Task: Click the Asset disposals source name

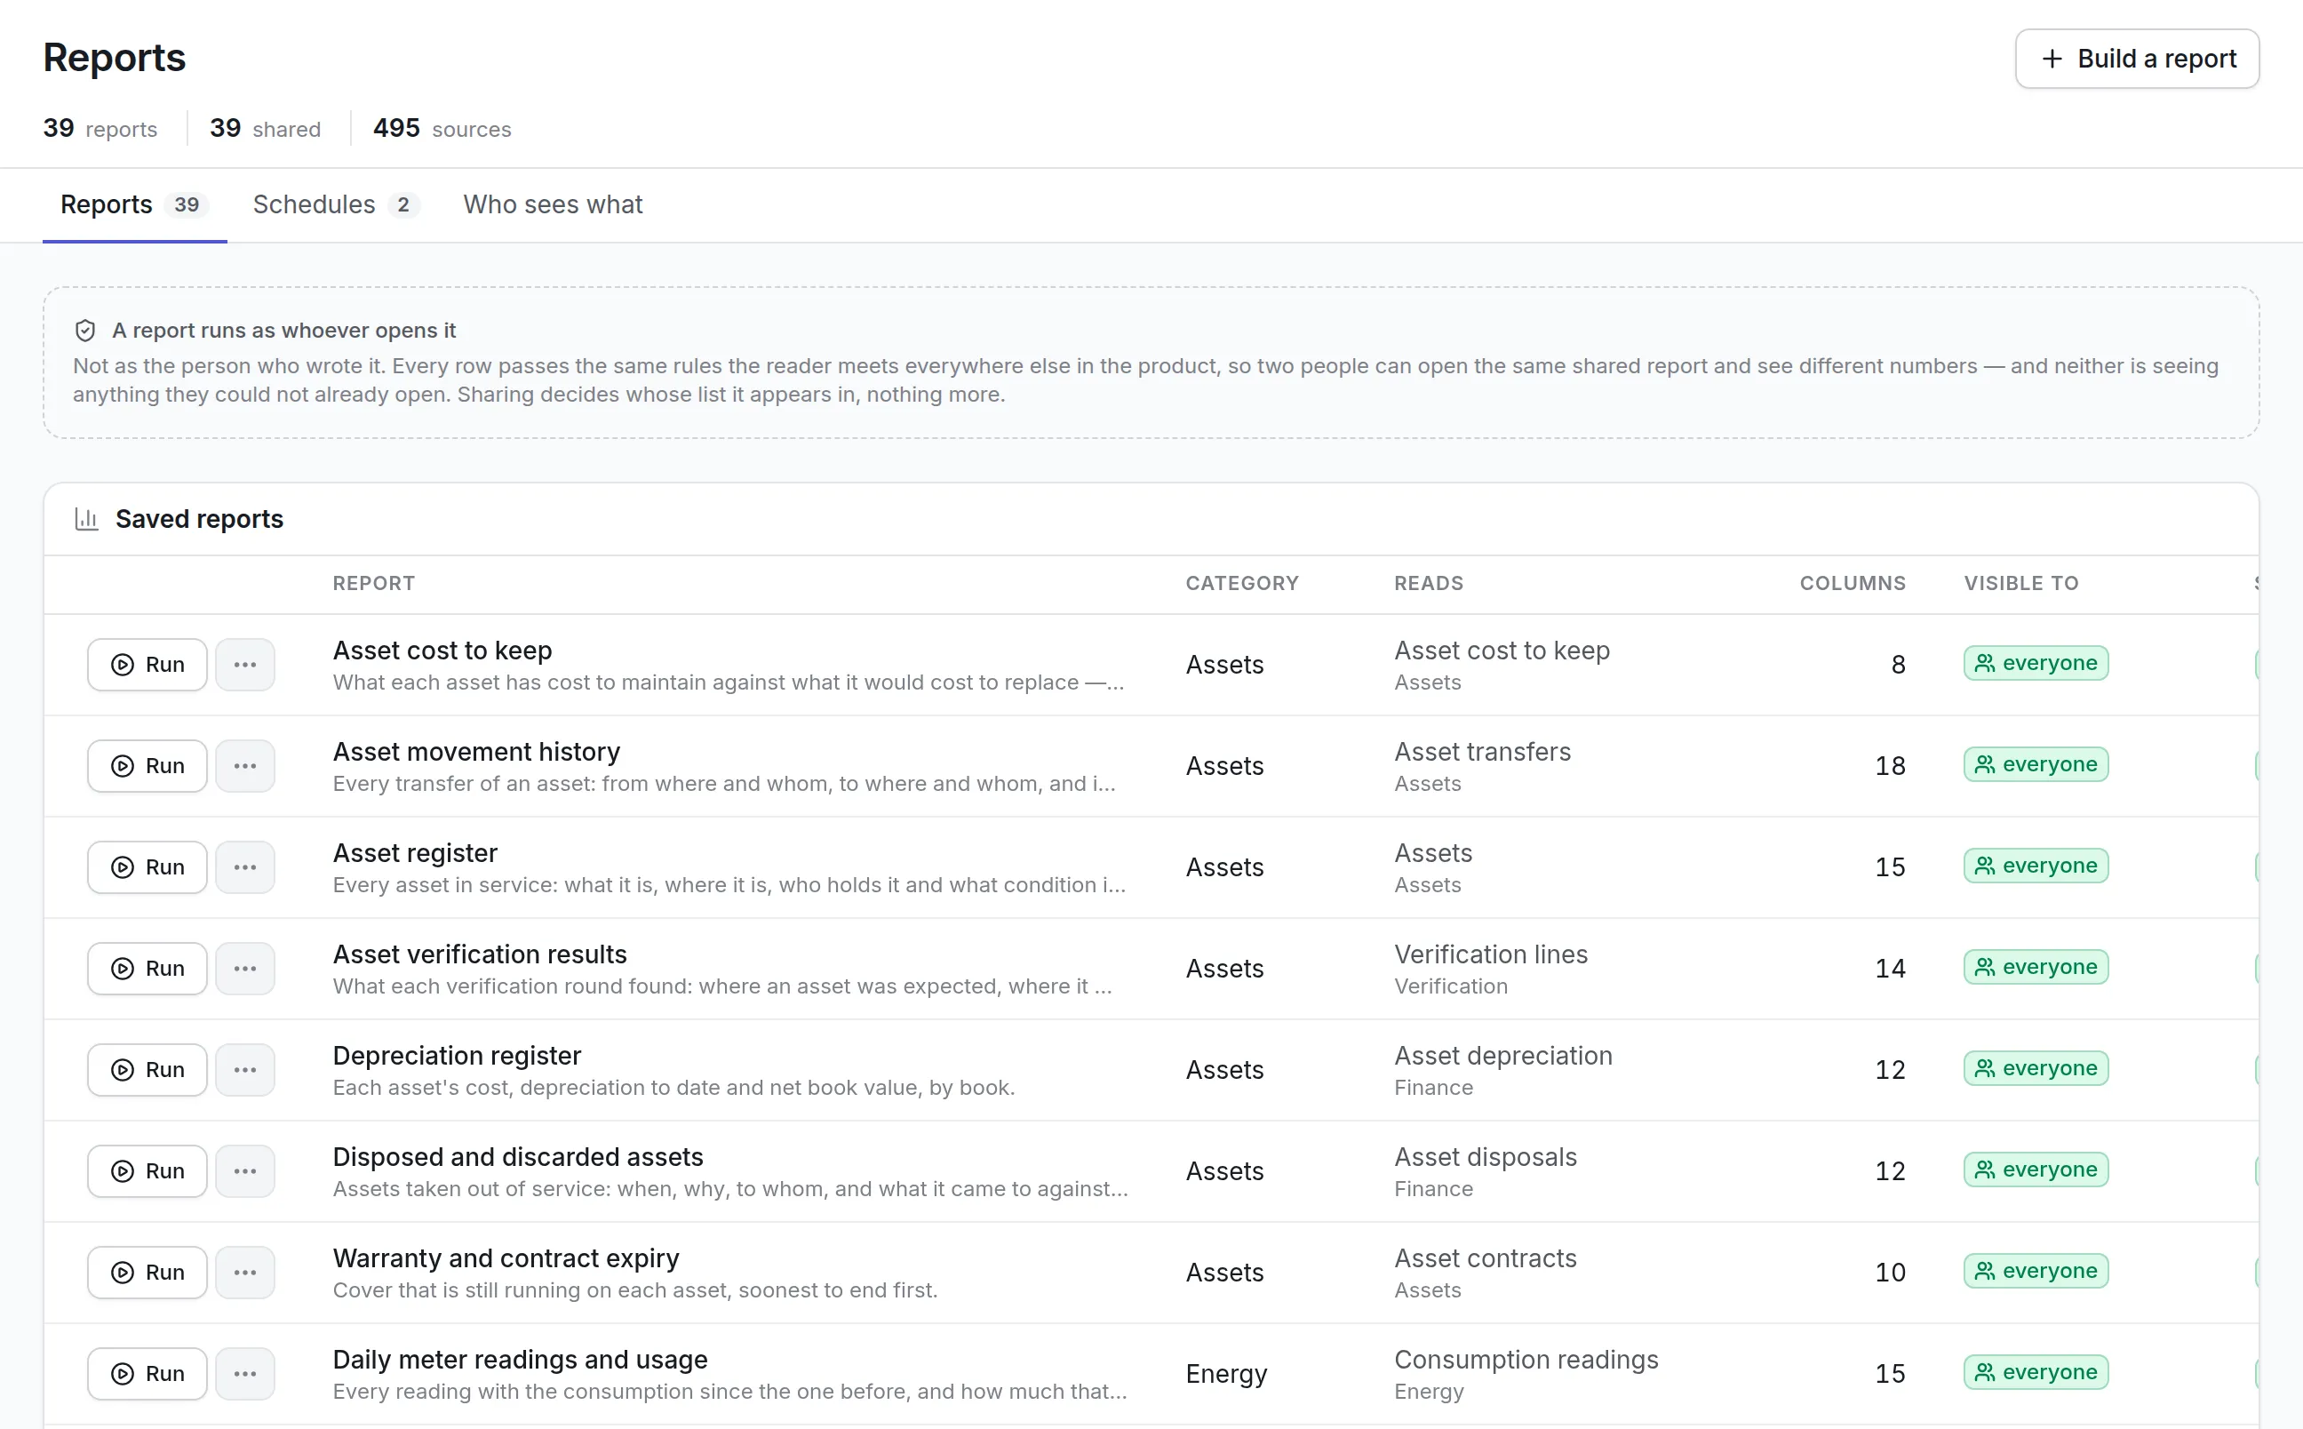Action: tap(1485, 1156)
